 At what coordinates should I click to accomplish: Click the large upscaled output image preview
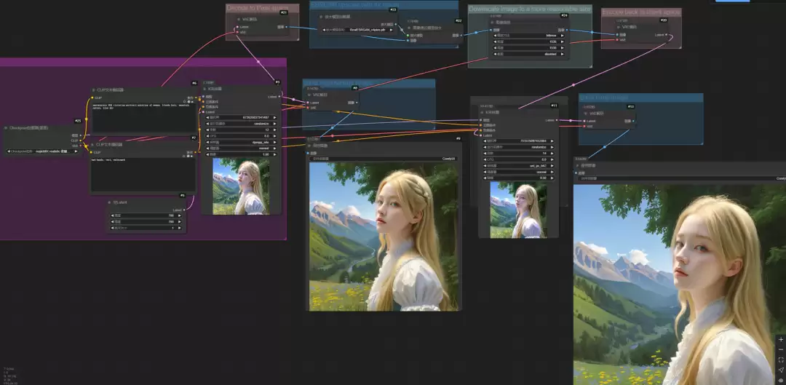click(680, 285)
